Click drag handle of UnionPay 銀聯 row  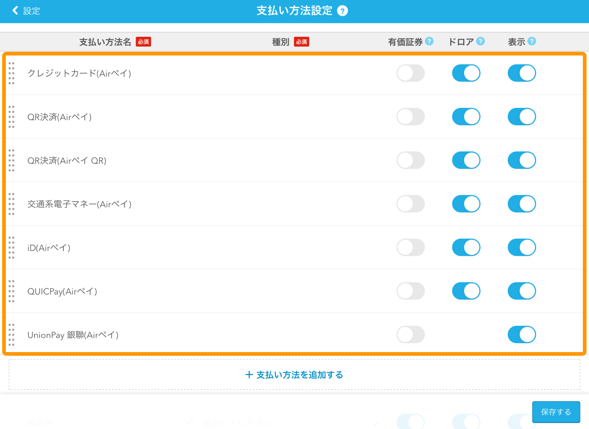[x=12, y=335]
